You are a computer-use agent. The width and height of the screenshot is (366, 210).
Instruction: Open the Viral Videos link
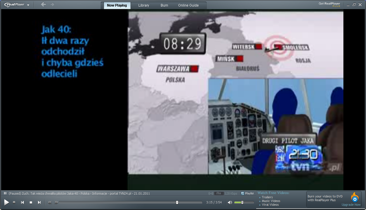coord(270,205)
